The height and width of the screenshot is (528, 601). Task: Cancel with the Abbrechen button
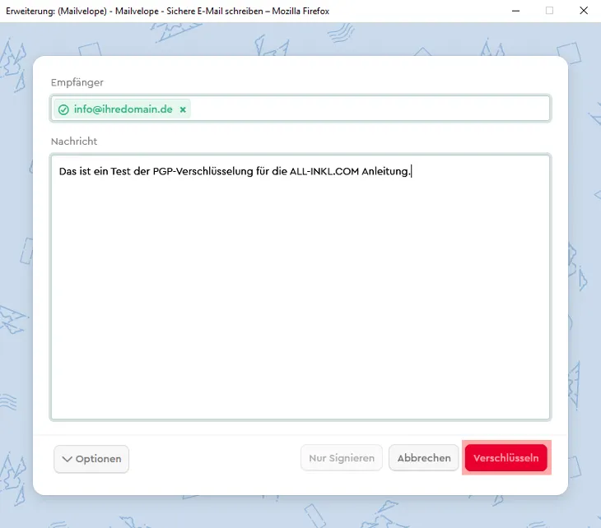coord(424,458)
